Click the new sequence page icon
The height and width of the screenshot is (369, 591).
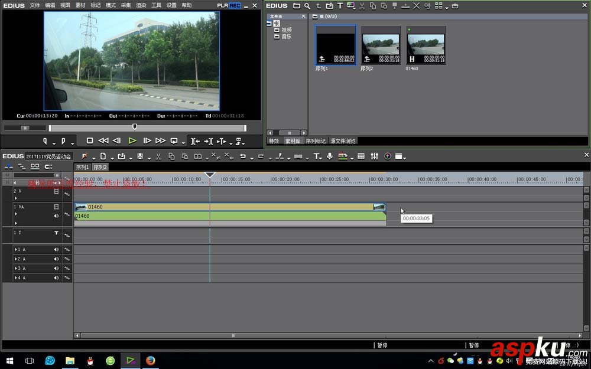click(103, 156)
